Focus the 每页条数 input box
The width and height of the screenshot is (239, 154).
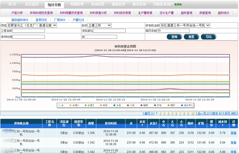[x=173, y=31]
